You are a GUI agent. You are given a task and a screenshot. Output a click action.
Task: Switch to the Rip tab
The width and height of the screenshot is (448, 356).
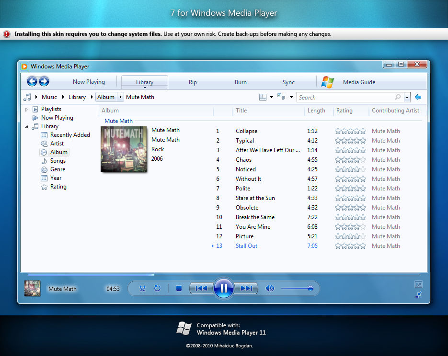(193, 82)
